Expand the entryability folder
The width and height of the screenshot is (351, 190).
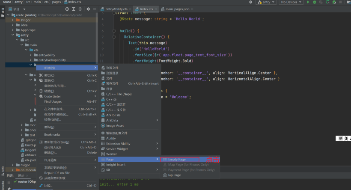click(x=31, y=55)
